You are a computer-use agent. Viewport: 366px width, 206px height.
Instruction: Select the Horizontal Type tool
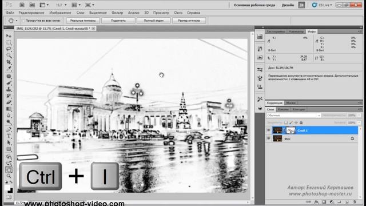click(x=9, y=136)
